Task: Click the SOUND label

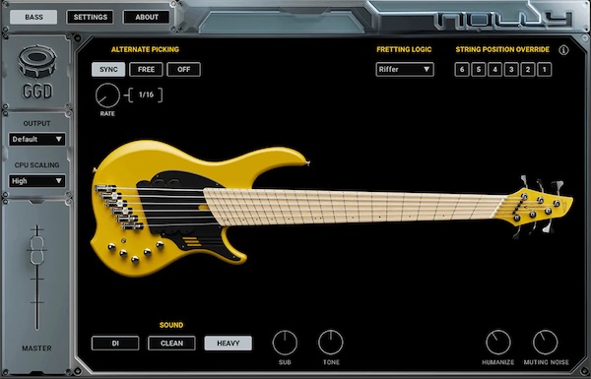Action: point(171,325)
